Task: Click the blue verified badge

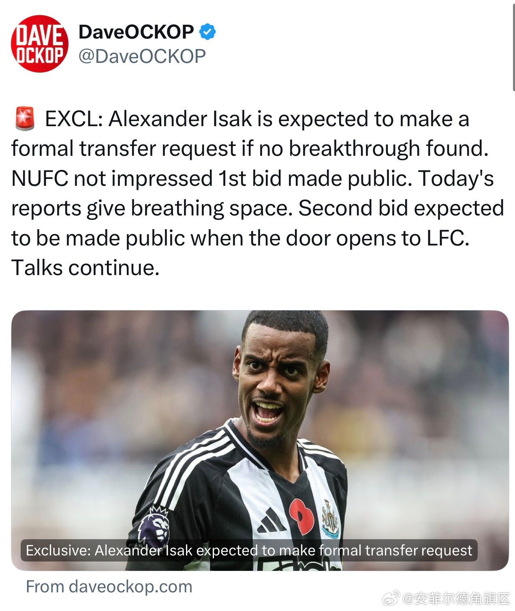Action: tap(207, 32)
